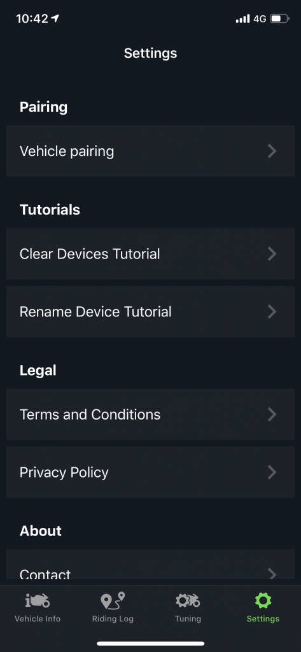Image resolution: width=301 pixels, height=652 pixels.
Task: Switch to the Tuning tab label
Action: [x=188, y=619]
